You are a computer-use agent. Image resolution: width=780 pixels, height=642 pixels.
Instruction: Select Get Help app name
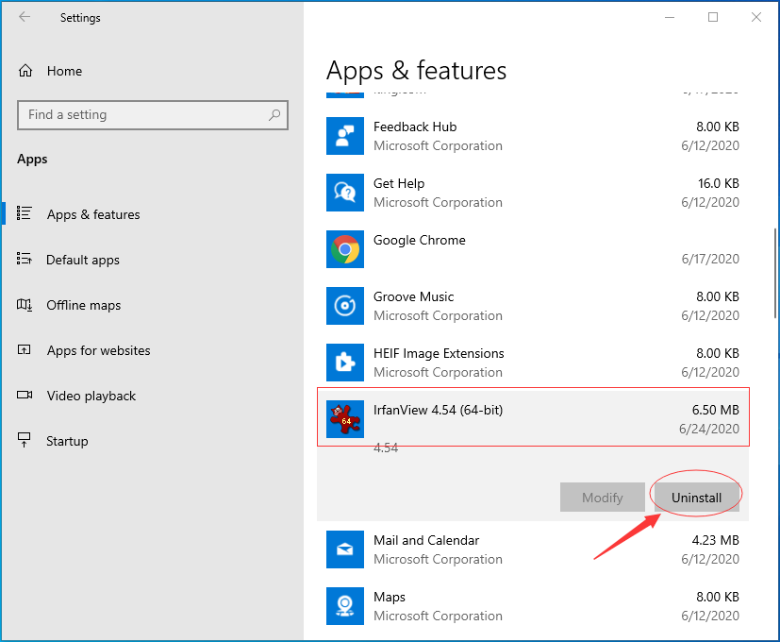pyautogui.click(x=399, y=184)
